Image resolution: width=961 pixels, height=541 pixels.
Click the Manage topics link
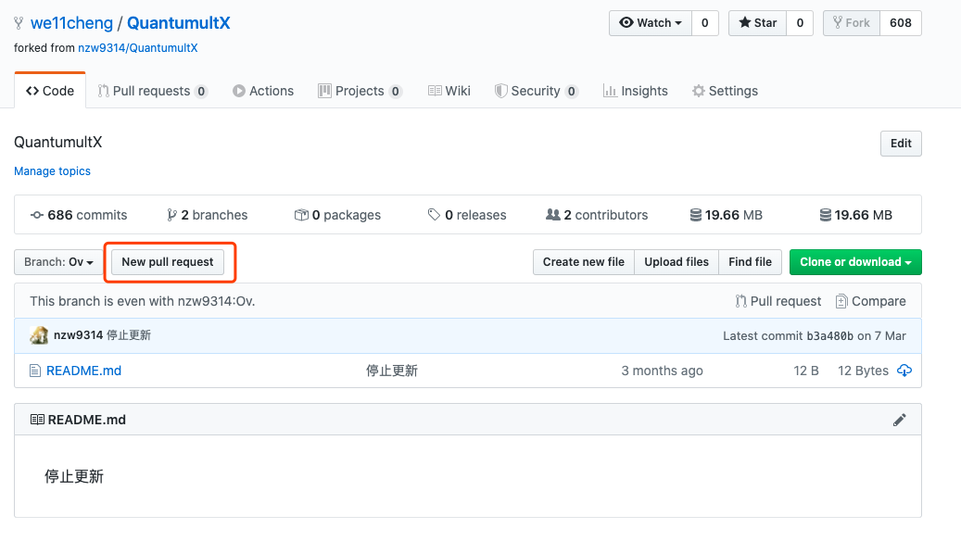52,171
